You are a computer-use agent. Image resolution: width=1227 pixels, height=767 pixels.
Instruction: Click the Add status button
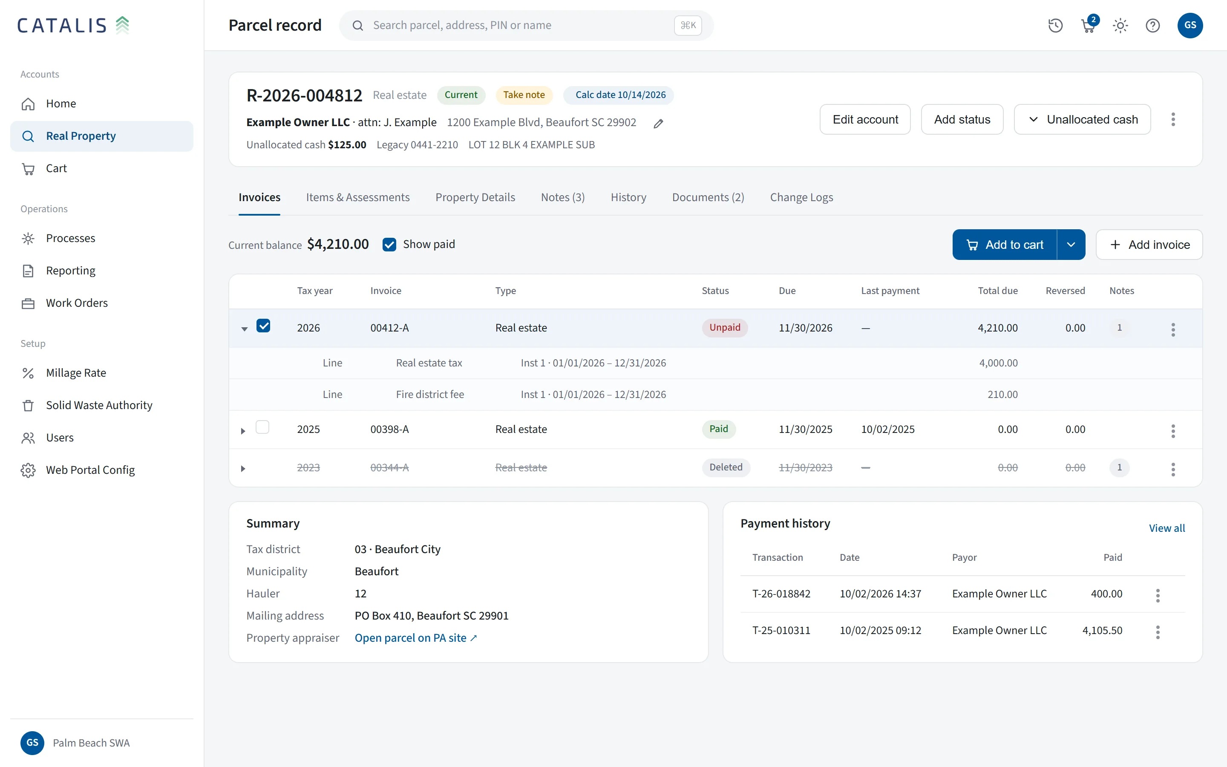(x=962, y=119)
